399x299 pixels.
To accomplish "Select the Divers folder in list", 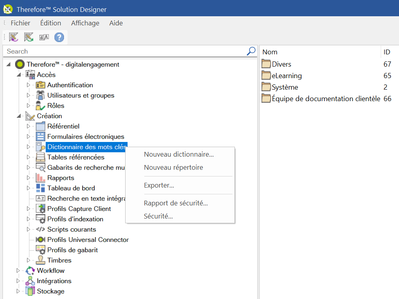I will coord(276,64).
